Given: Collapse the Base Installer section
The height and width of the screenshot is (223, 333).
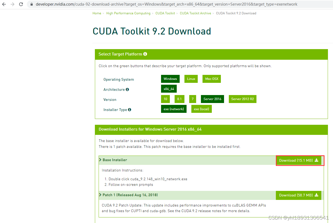Looking at the screenshot, I should click(x=100, y=160).
